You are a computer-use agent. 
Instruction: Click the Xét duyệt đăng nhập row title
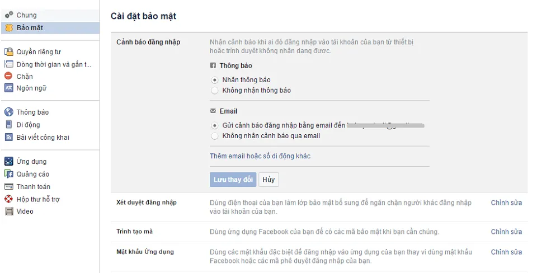tap(146, 203)
